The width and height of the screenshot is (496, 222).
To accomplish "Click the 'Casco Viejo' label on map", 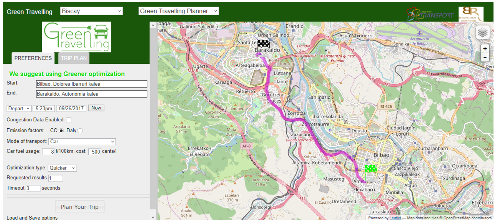I will coord(406,168).
